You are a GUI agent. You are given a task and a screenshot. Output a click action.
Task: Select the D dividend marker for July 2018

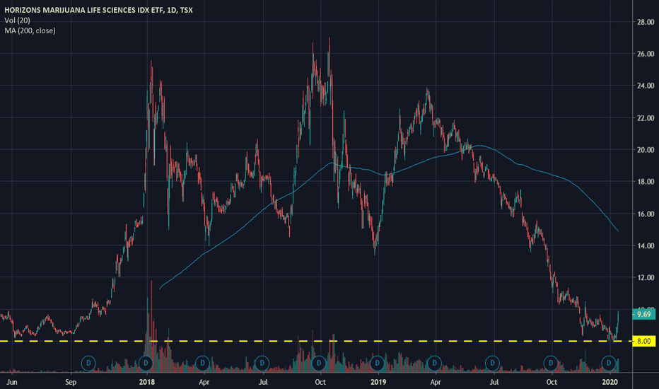(x=262, y=363)
